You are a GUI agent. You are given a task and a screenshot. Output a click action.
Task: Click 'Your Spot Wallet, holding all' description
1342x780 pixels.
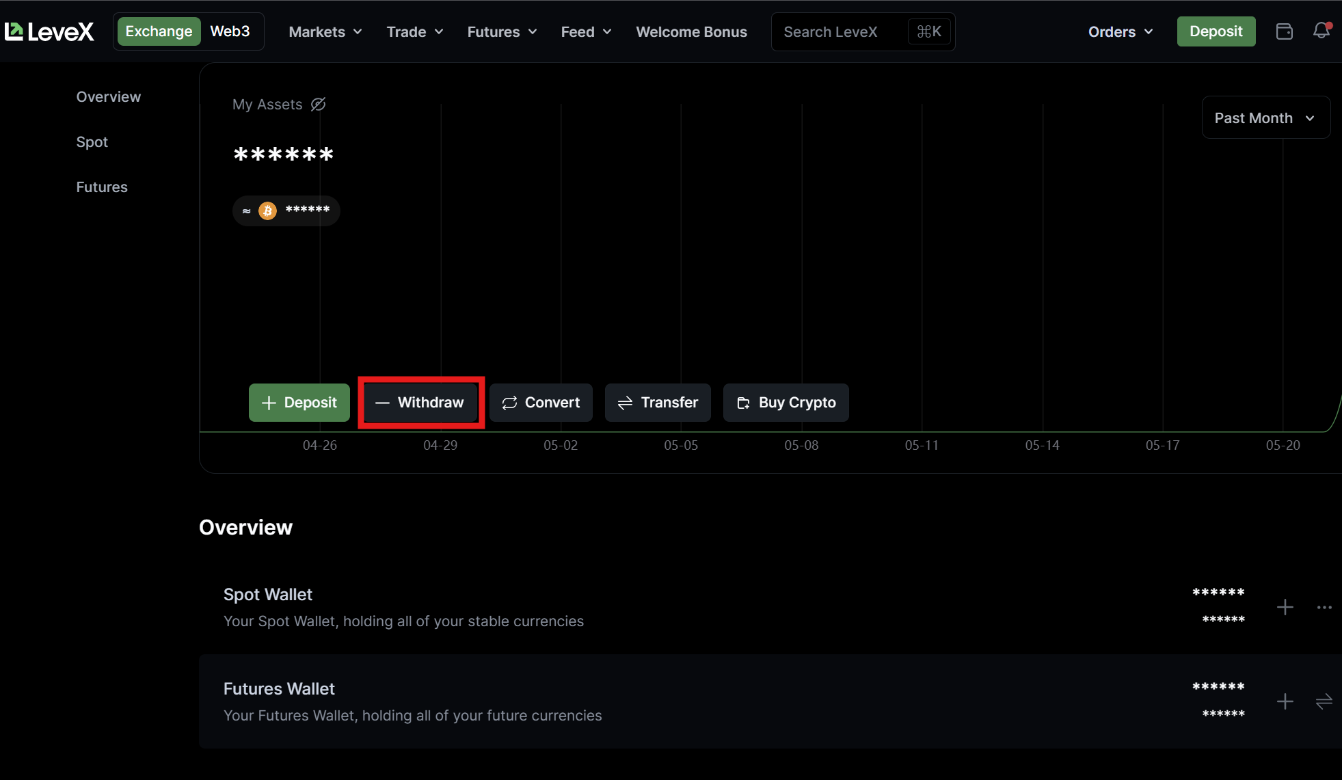(x=403, y=621)
